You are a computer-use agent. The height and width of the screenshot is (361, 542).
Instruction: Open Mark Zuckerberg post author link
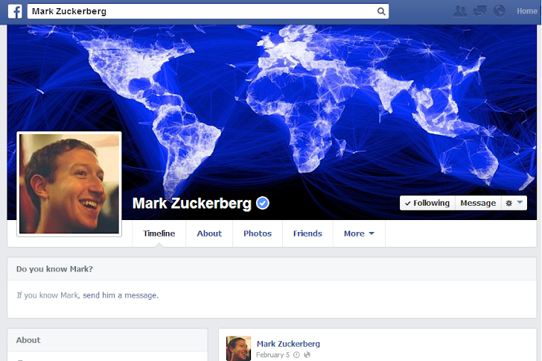coord(288,344)
